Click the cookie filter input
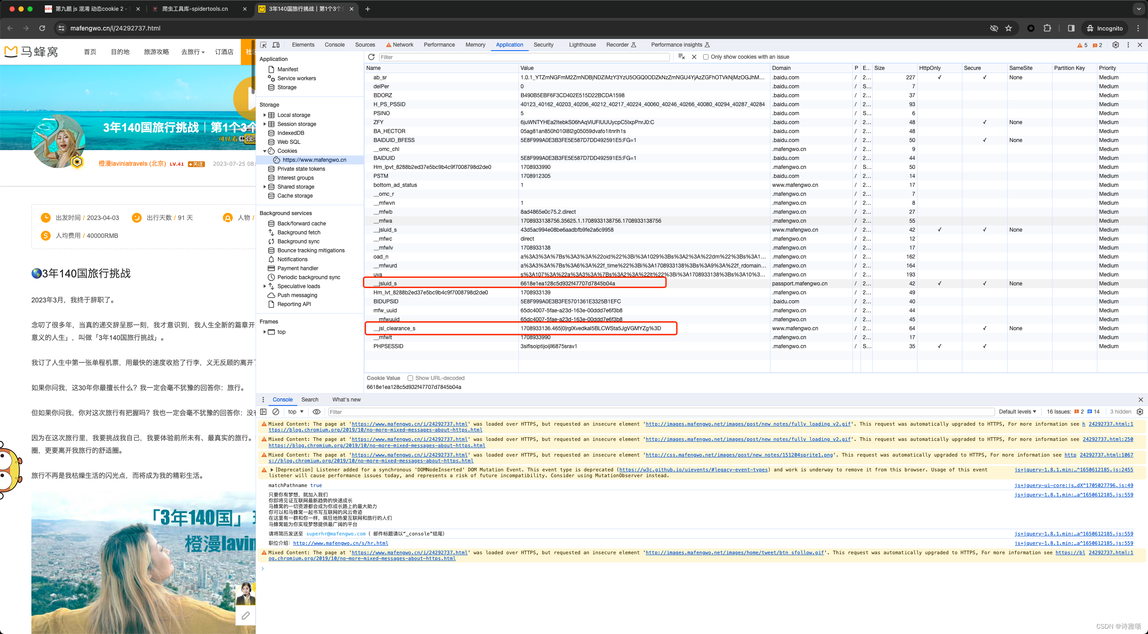 pyautogui.click(x=524, y=57)
